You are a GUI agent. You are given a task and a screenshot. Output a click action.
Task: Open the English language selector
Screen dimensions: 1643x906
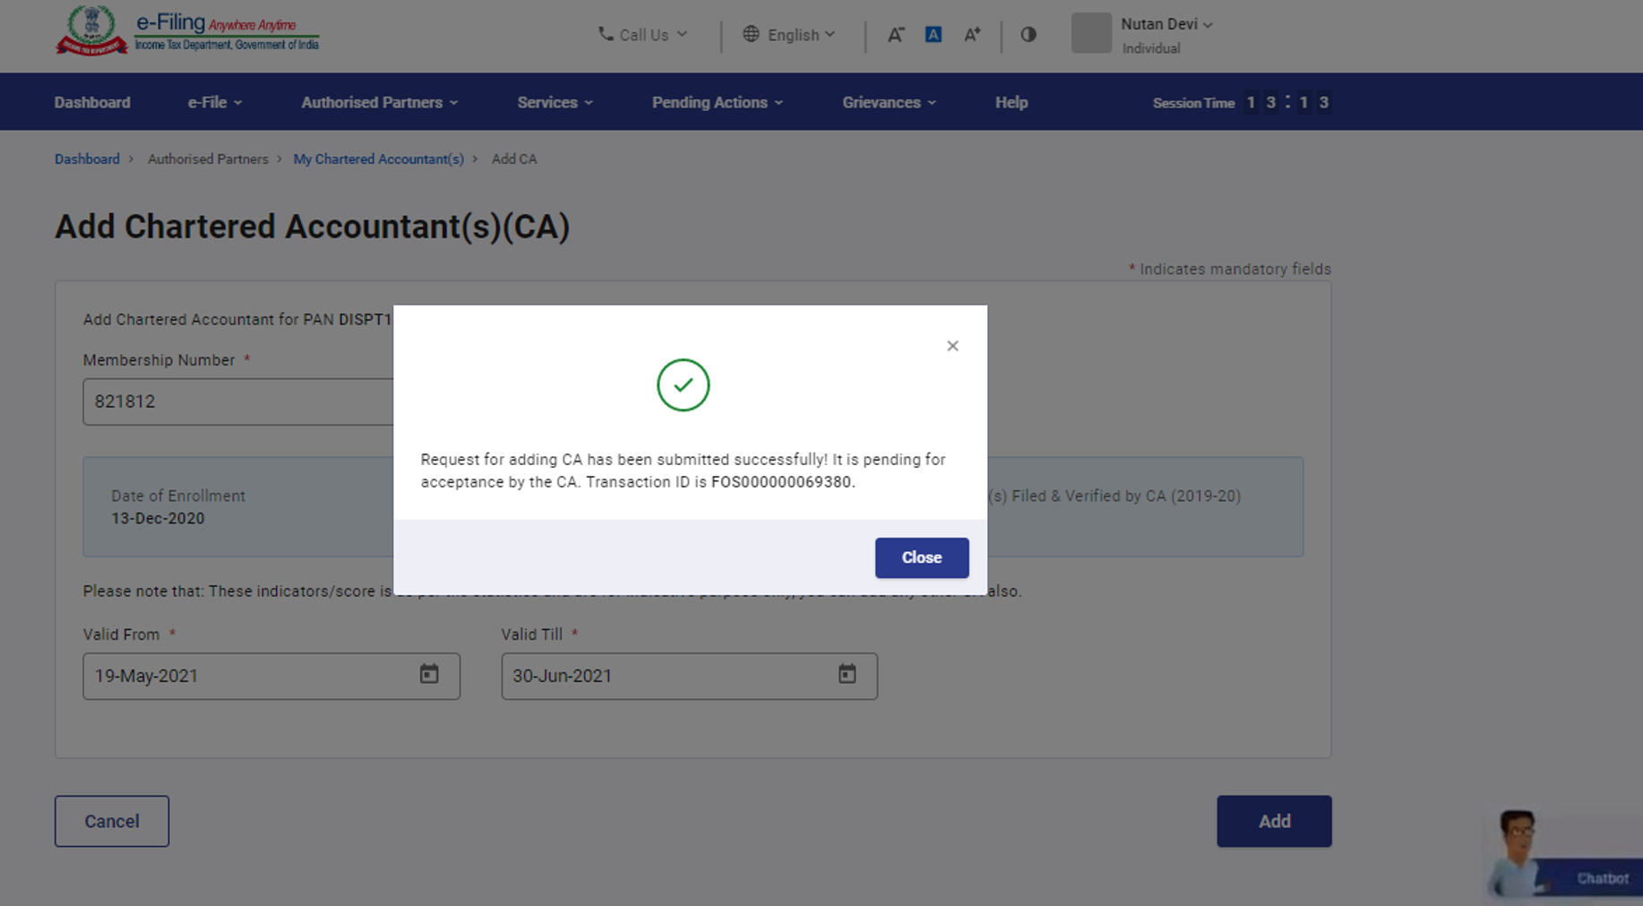click(788, 35)
